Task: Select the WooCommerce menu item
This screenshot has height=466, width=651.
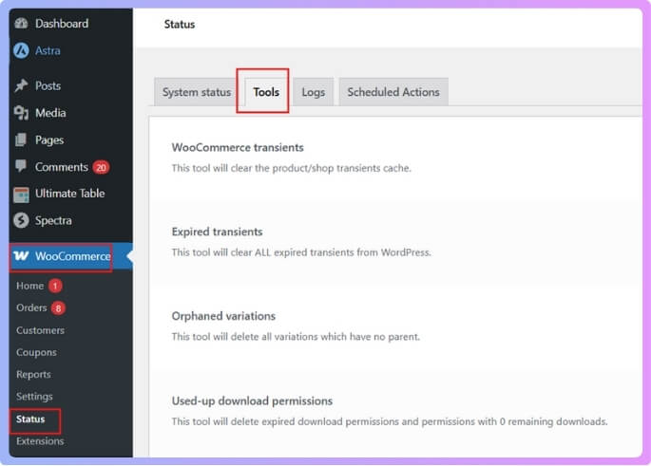Action: click(x=71, y=256)
